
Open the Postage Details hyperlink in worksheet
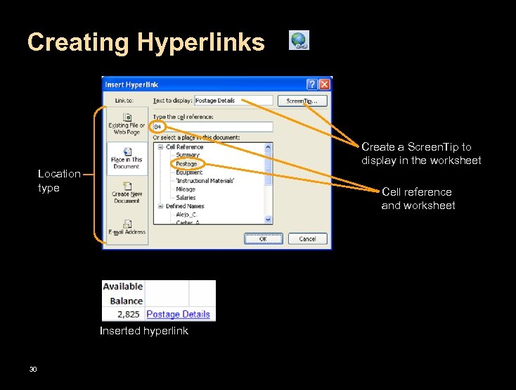(x=178, y=314)
